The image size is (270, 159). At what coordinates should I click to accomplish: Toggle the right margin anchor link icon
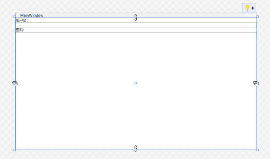click(256, 83)
